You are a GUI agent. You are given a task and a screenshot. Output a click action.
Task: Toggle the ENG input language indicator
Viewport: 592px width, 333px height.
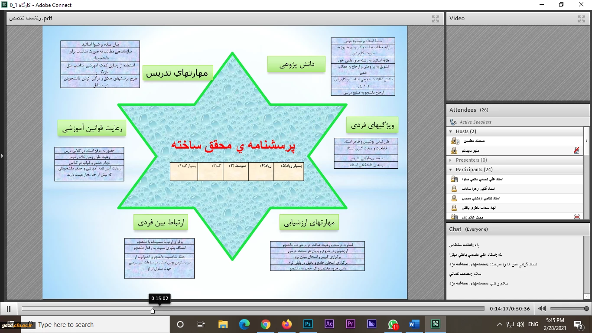(x=533, y=324)
